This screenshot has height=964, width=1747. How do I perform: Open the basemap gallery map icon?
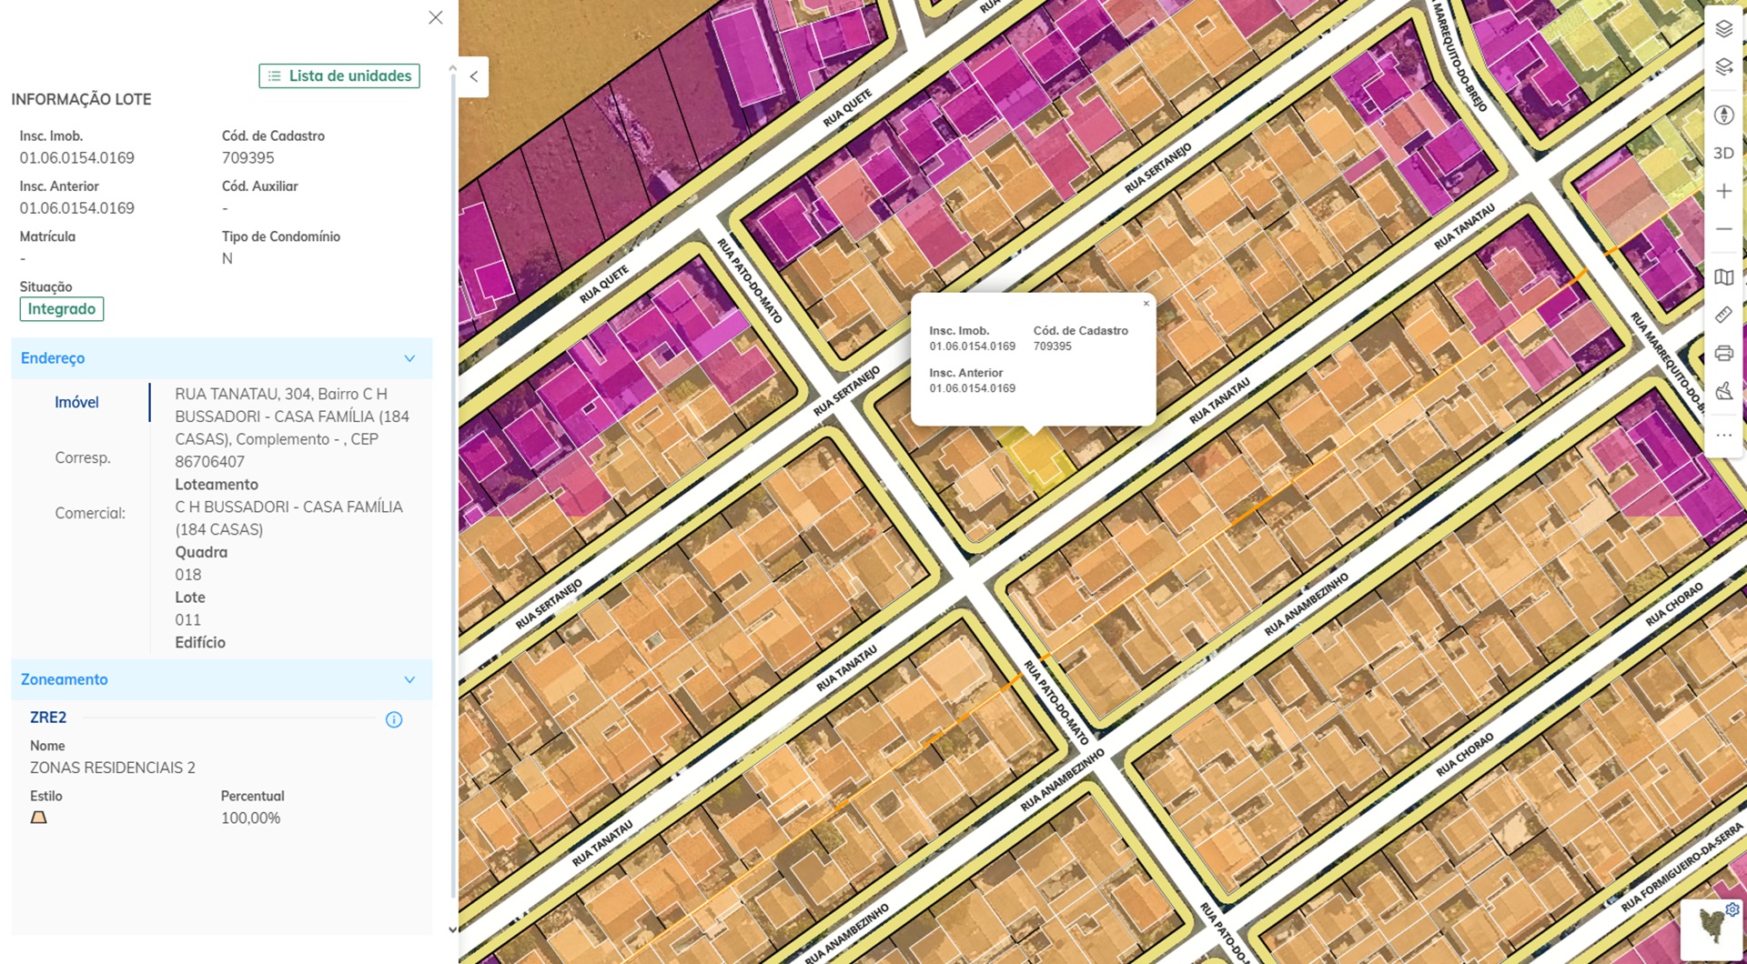pos(1723,277)
